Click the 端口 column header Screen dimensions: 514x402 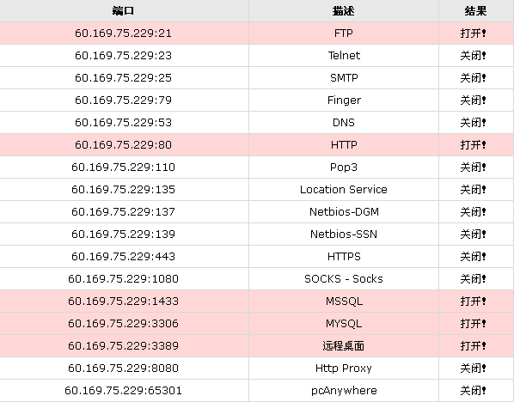pos(124,11)
